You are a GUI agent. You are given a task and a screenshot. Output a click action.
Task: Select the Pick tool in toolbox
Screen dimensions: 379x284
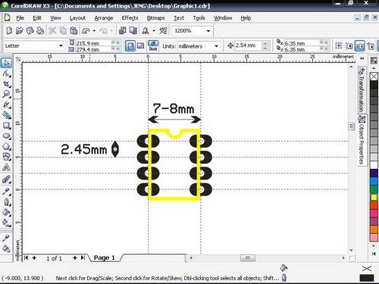6,63
